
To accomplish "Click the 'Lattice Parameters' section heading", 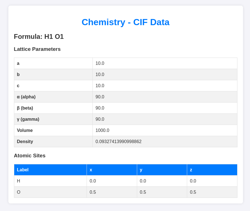I will tap(37, 49).
